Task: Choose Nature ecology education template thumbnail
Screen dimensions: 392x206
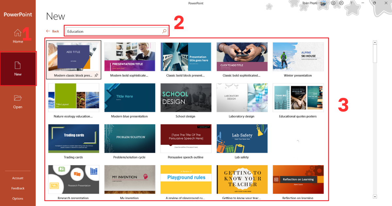Action: (73, 98)
